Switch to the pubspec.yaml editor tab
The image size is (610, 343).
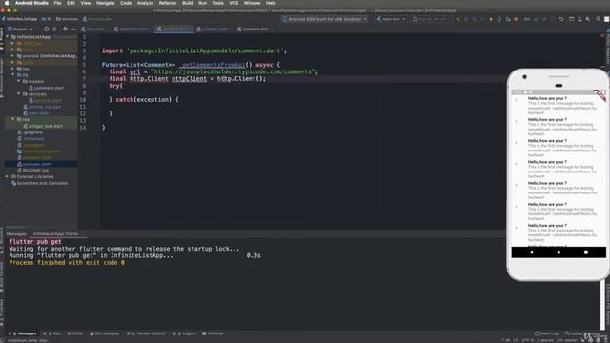point(213,29)
